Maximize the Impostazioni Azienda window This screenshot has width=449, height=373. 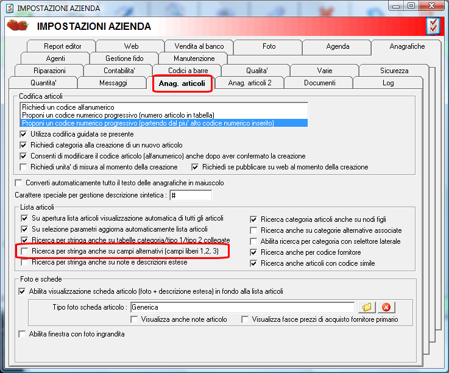411,6
